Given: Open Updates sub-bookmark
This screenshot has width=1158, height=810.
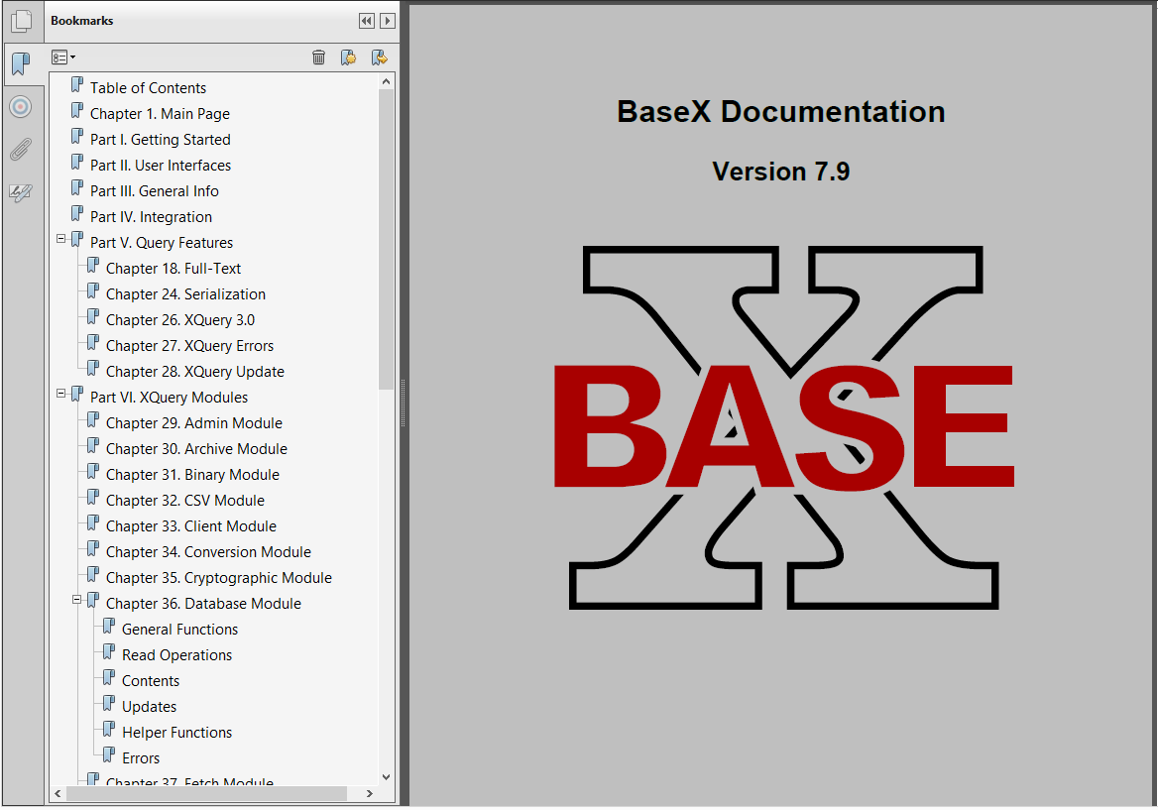Looking at the screenshot, I should tap(149, 707).
